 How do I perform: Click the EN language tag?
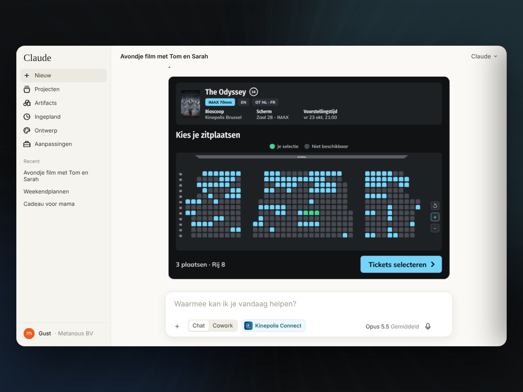tap(244, 102)
